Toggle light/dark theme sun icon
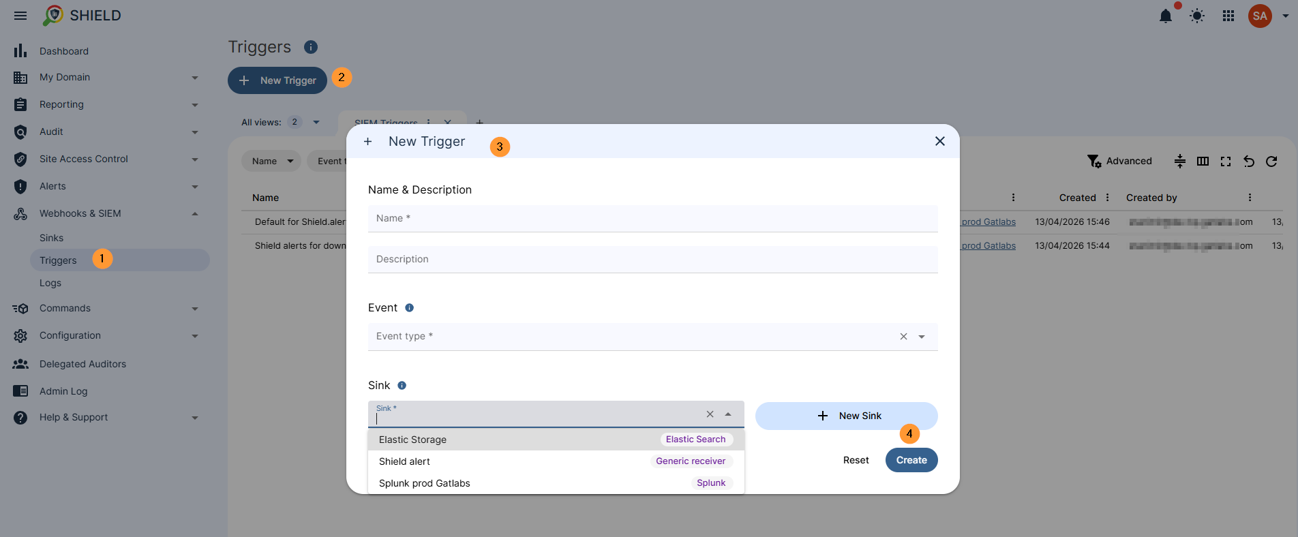 pyautogui.click(x=1197, y=16)
